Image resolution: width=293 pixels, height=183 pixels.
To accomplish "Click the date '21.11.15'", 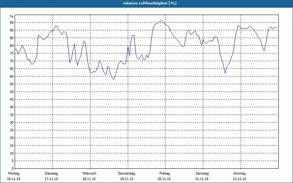I will click(x=202, y=179).
